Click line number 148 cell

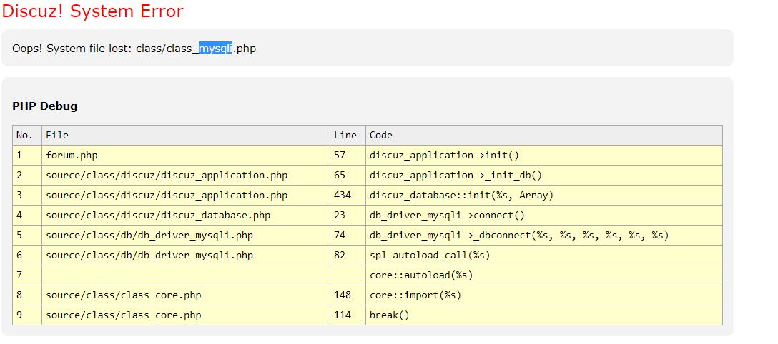(348, 295)
